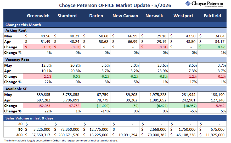Select Greenwich 90-day sales 5,225,000
This screenshot has height=143, width=231.
click(x=42, y=130)
